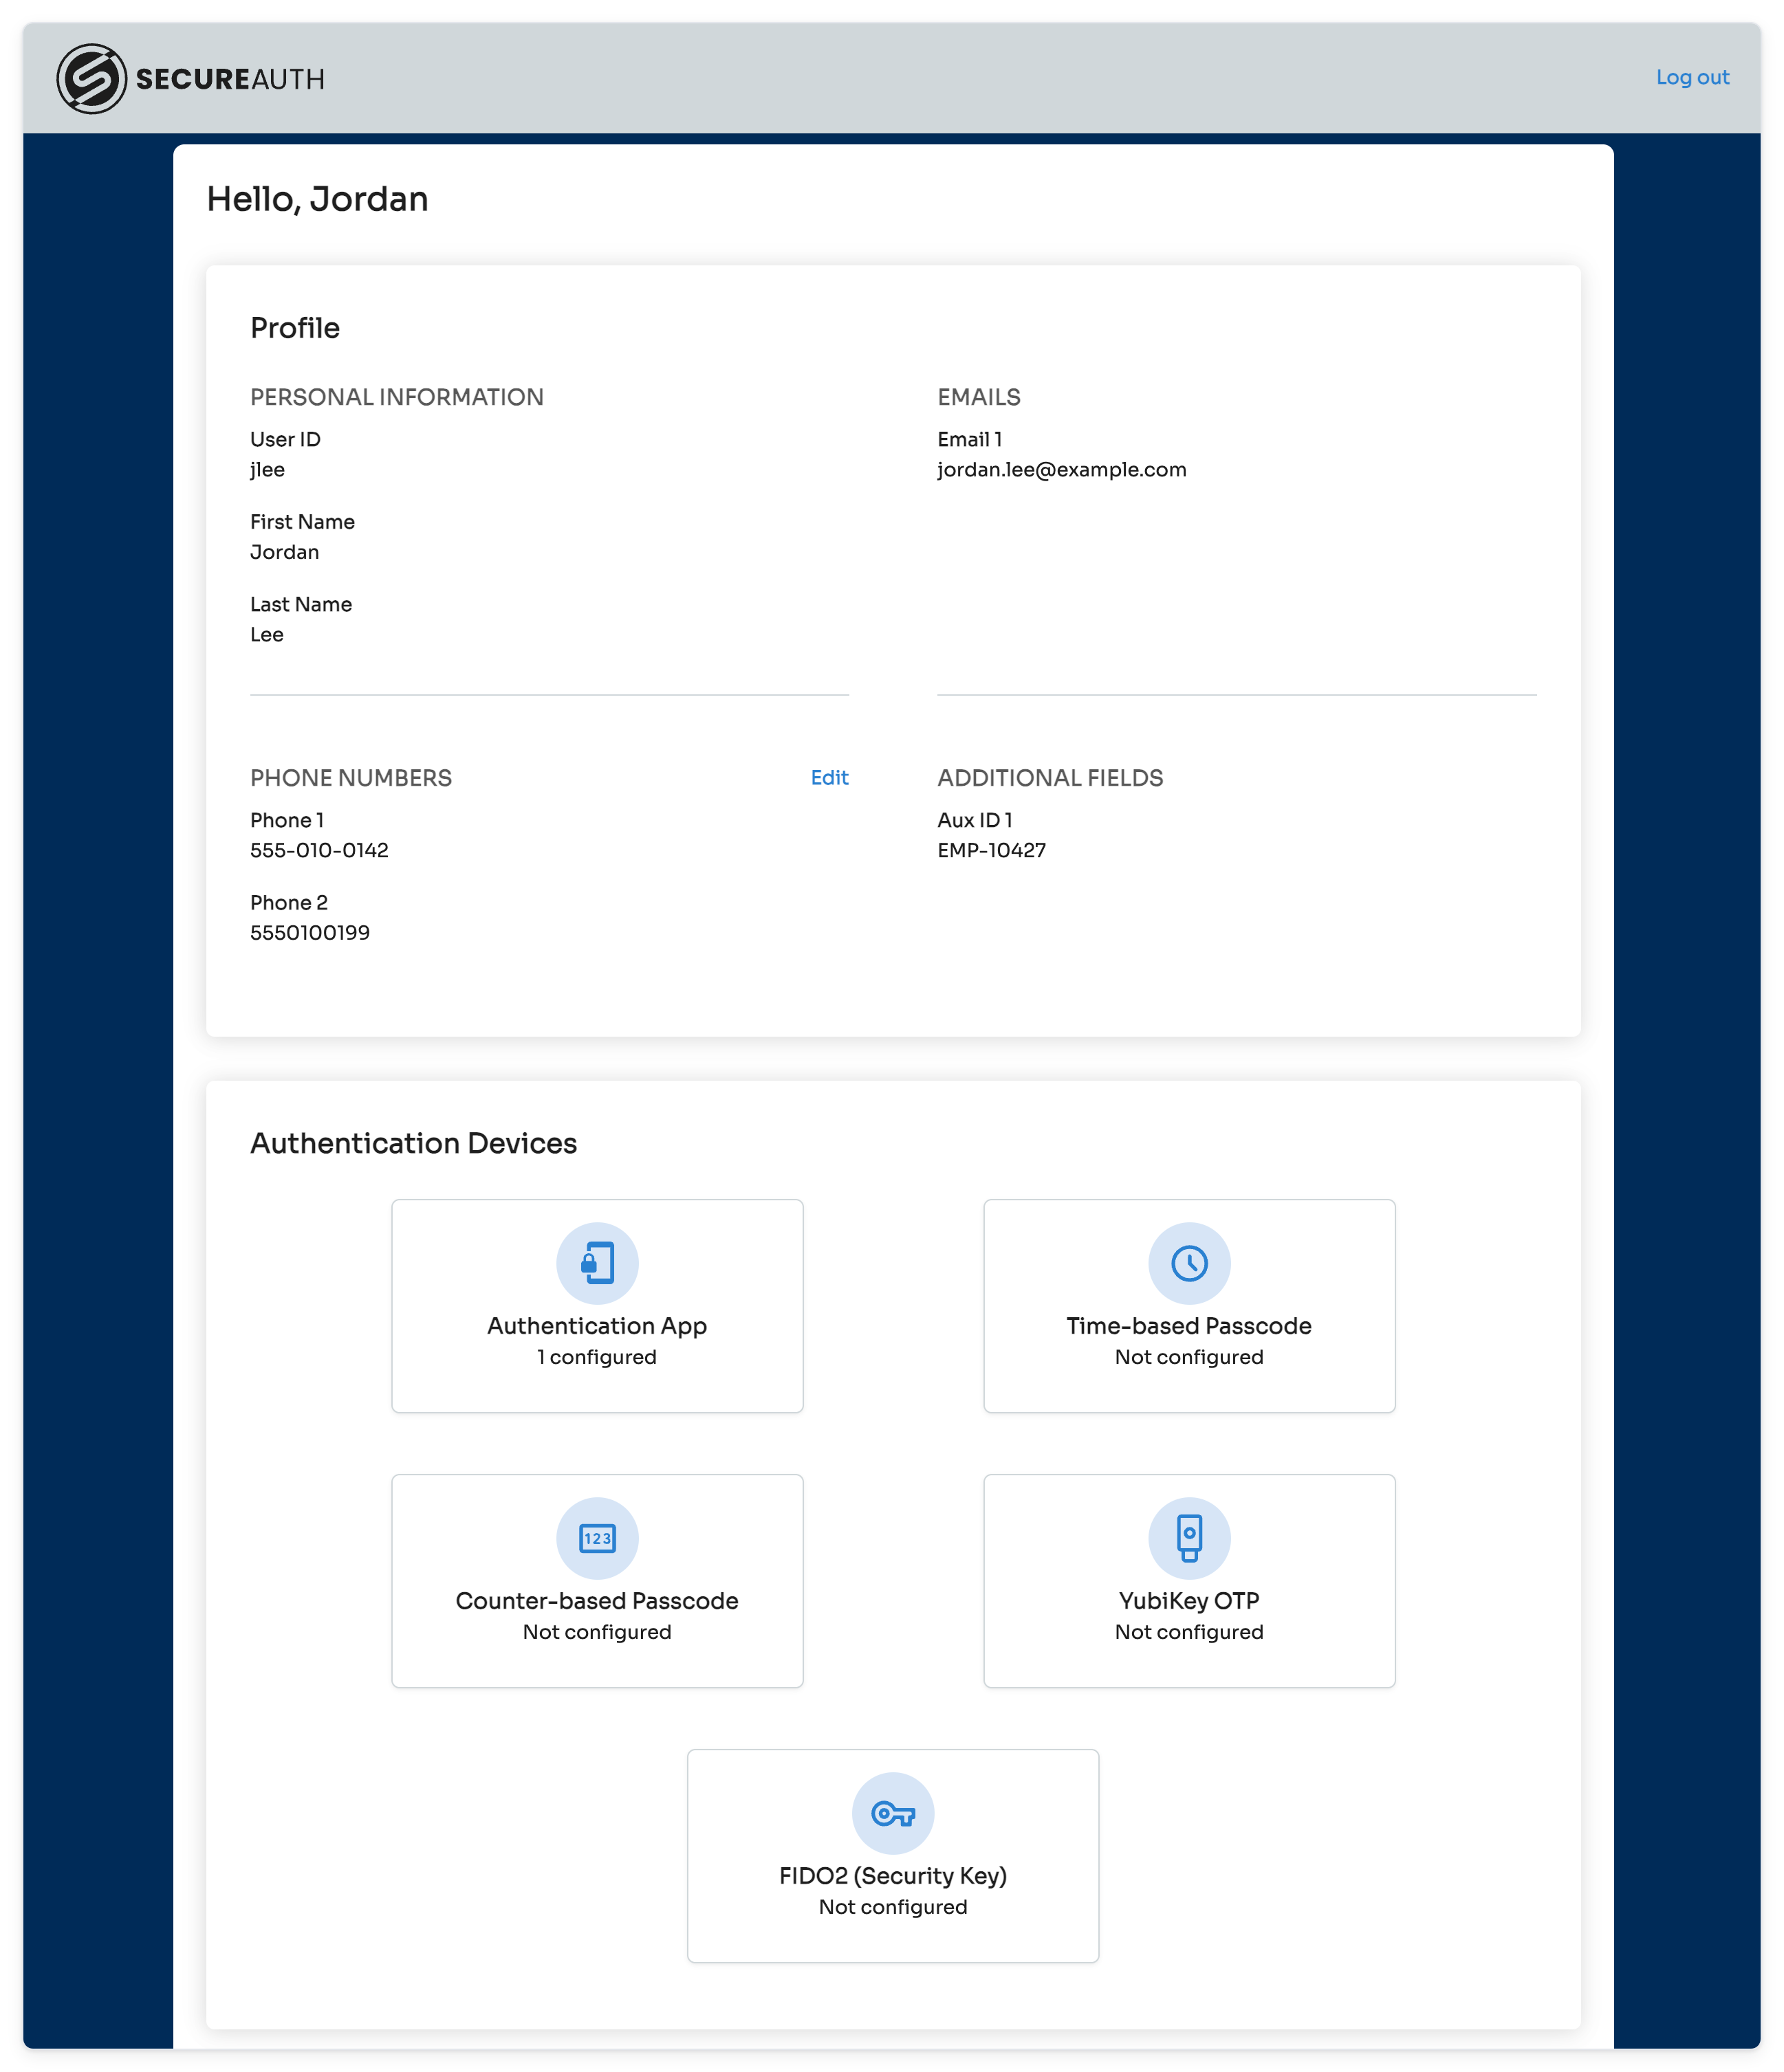Image resolution: width=1784 pixels, height=2072 pixels.
Task: Click the SecureAuth logo icon
Action: pyautogui.click(x=91, y=78)
